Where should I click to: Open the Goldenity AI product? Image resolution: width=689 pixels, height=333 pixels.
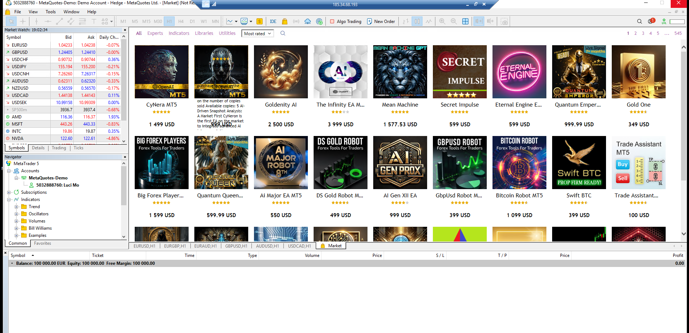[x=281, y=72]
